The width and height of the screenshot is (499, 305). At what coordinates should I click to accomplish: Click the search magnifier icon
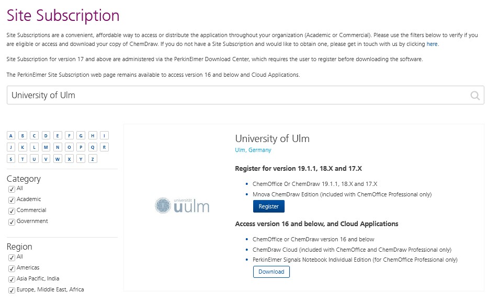[475, 95]
